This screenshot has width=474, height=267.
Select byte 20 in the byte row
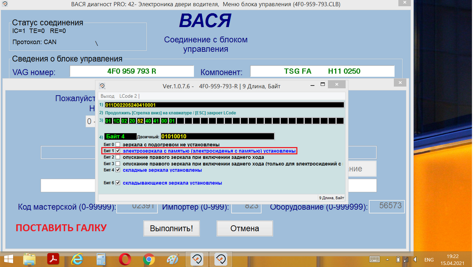click(x=132, y=121)
